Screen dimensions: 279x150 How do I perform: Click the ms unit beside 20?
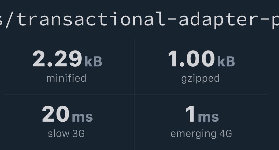click(x=82, y=117)
